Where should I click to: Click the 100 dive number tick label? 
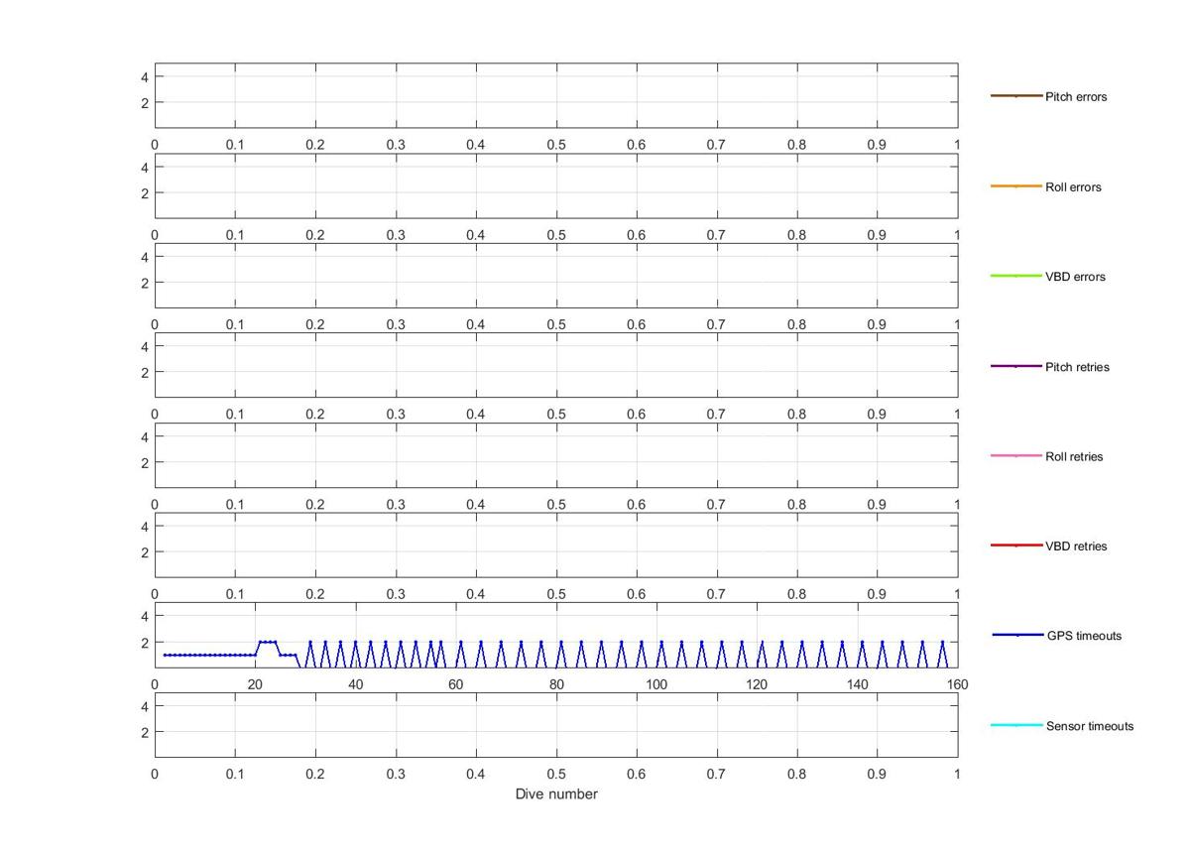pos(656,684)
